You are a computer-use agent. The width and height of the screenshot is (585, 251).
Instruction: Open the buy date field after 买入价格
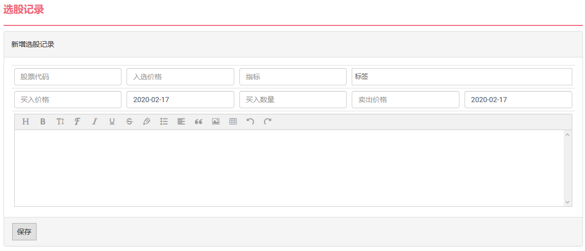180,100
